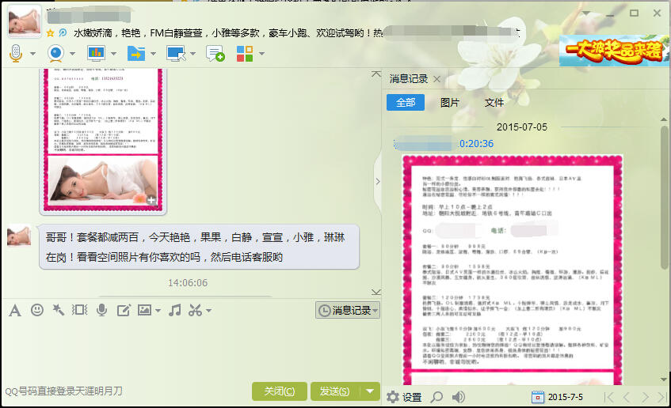Screen dimensions: 671x408
Task: Click the speaker voice messages icon
Action: click(459, 397)
